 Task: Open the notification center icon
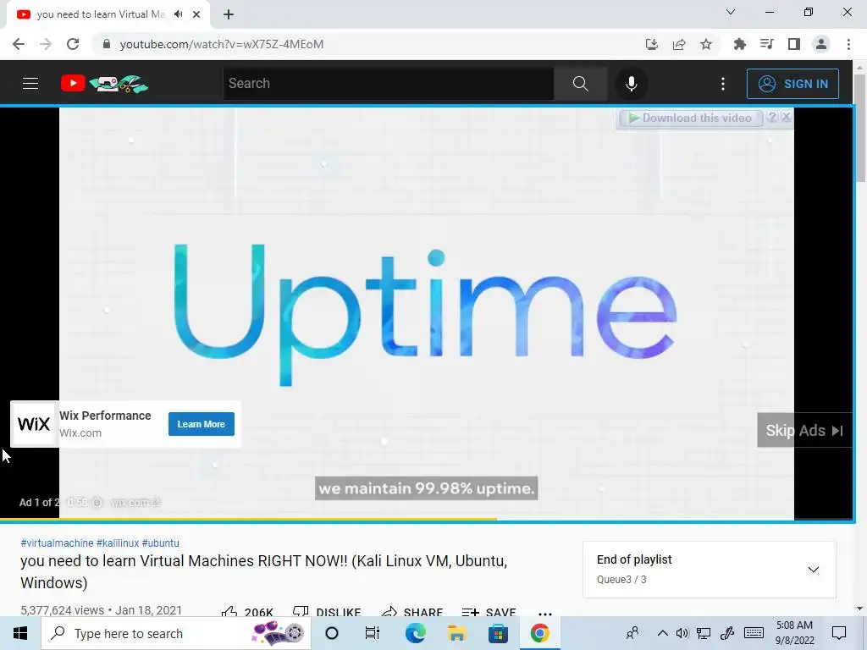(839, 633)
